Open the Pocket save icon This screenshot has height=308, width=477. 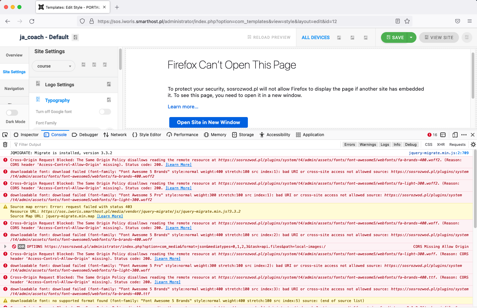(458, 21)
